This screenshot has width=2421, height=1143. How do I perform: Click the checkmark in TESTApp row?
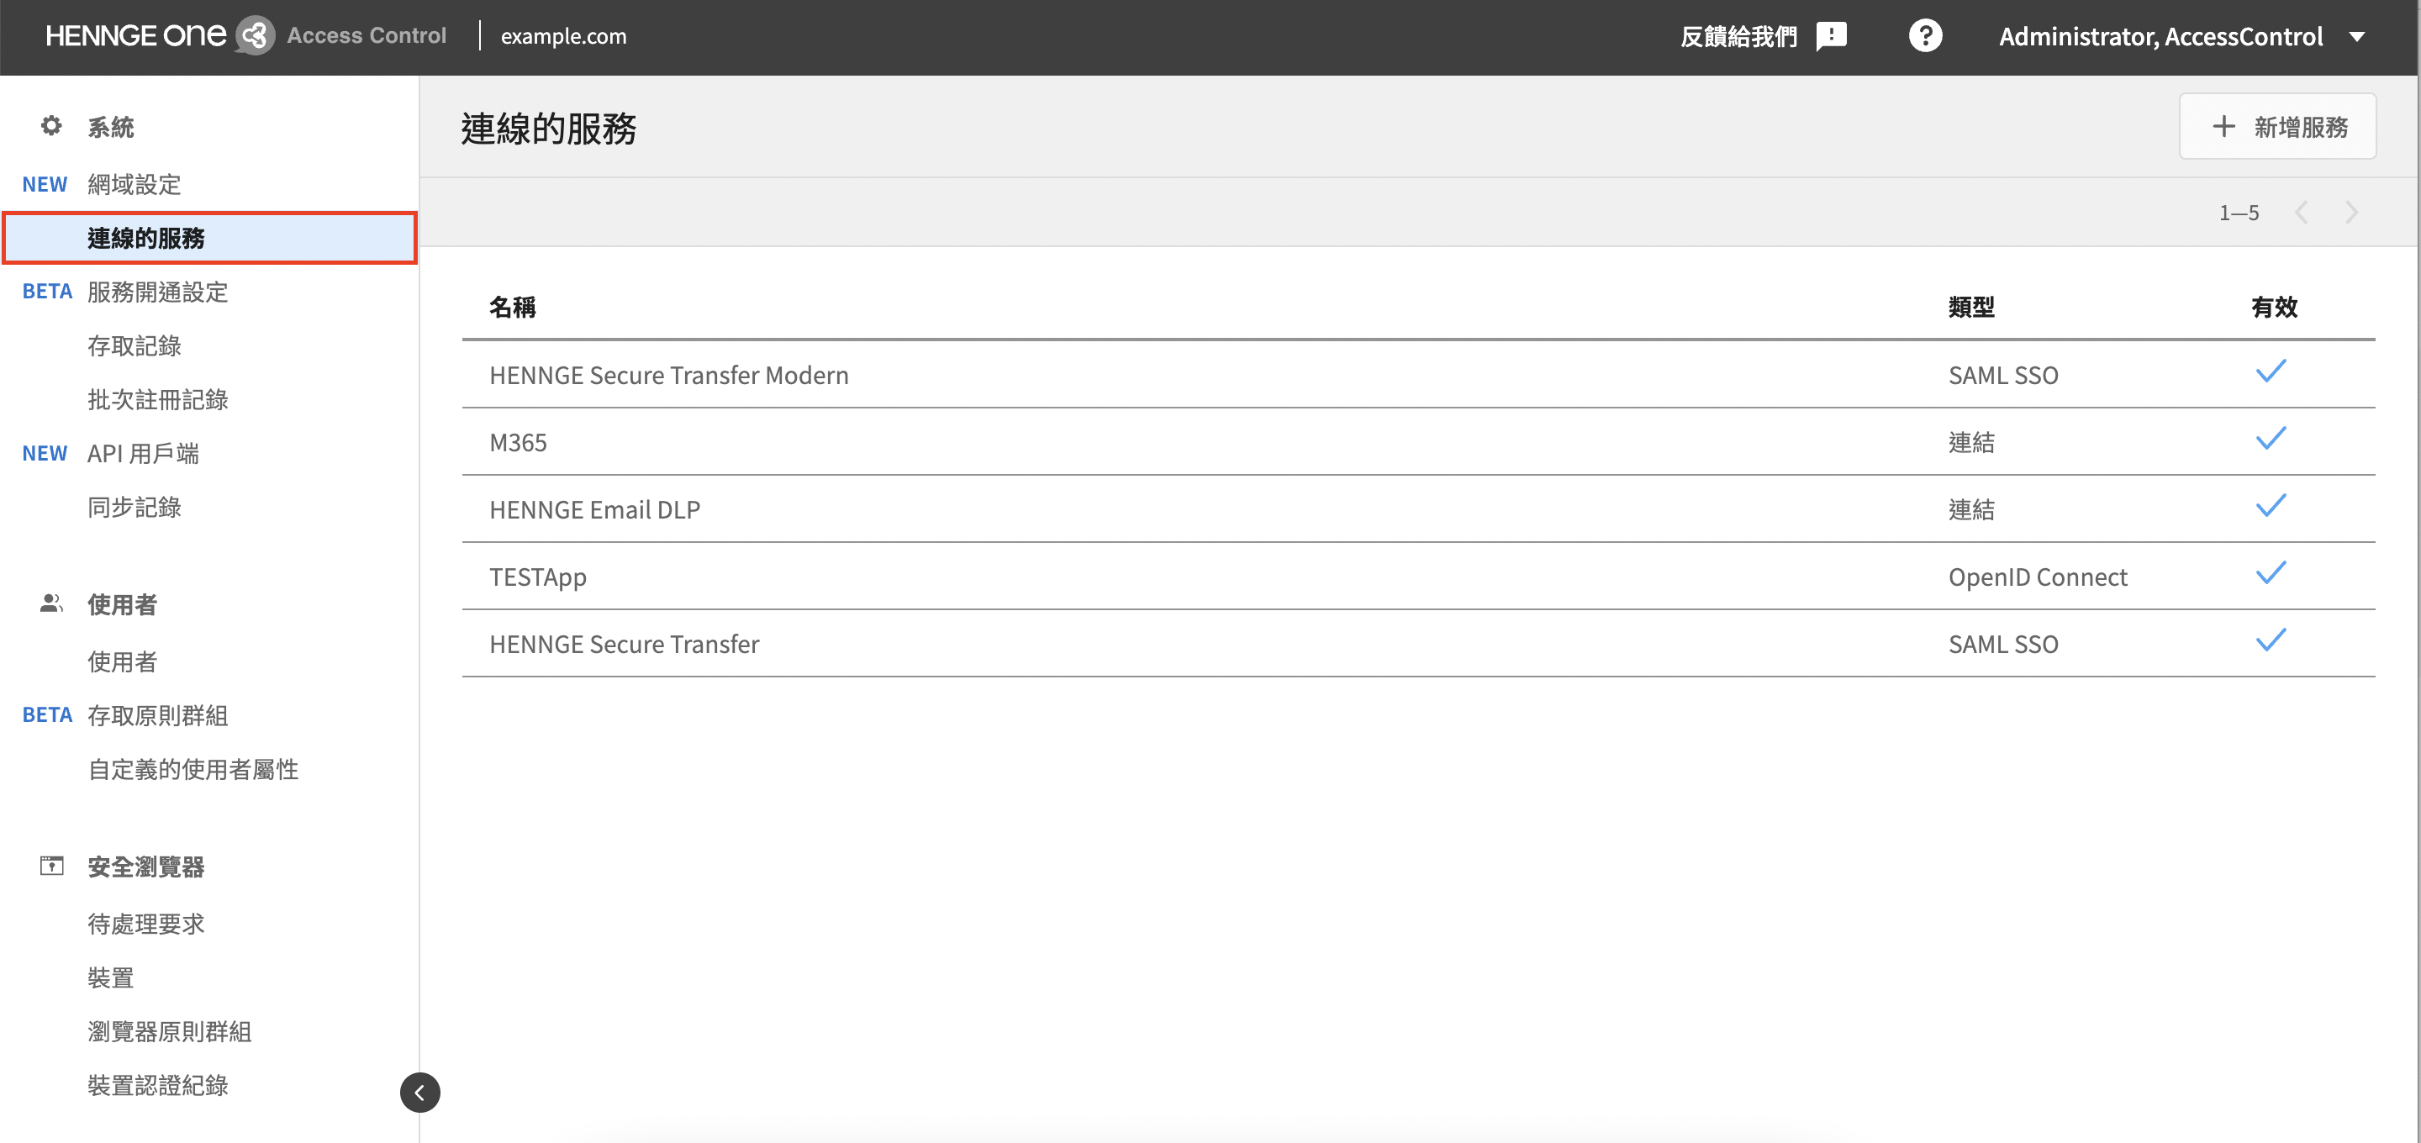tap(2271, 573)
